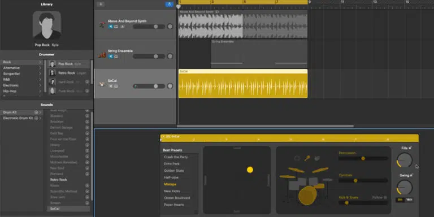Click the large Kyle drummer portrait
The width and height of the screenshot is (434, 217).
pos(47,25)
